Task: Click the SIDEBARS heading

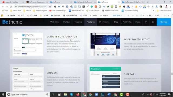Action: [x=130, y=74]
